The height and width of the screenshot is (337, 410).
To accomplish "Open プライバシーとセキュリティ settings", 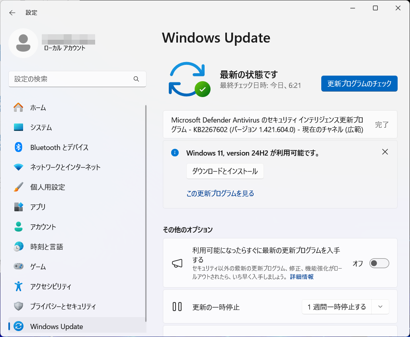I will pyautogui.click(x=77, y=306).
